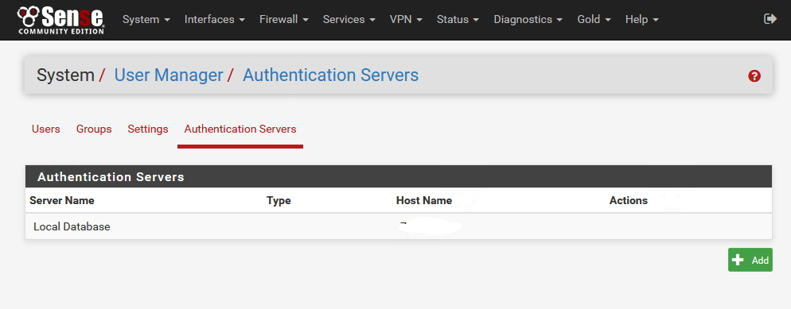This screenshot has height=309, width=791.
Task: Open the red help question mark icon
Action: click(754, 76)
